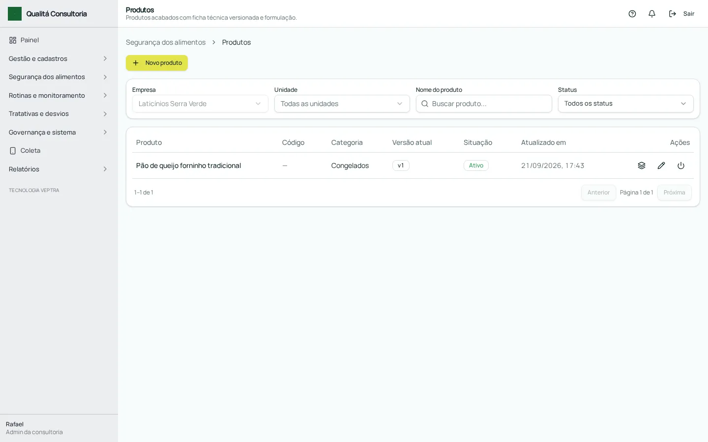Open the notifications bell

(652, 14)
